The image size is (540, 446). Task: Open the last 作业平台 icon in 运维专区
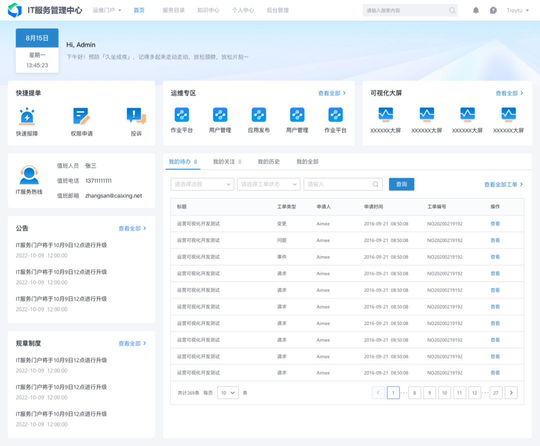(x=335, y=114)
